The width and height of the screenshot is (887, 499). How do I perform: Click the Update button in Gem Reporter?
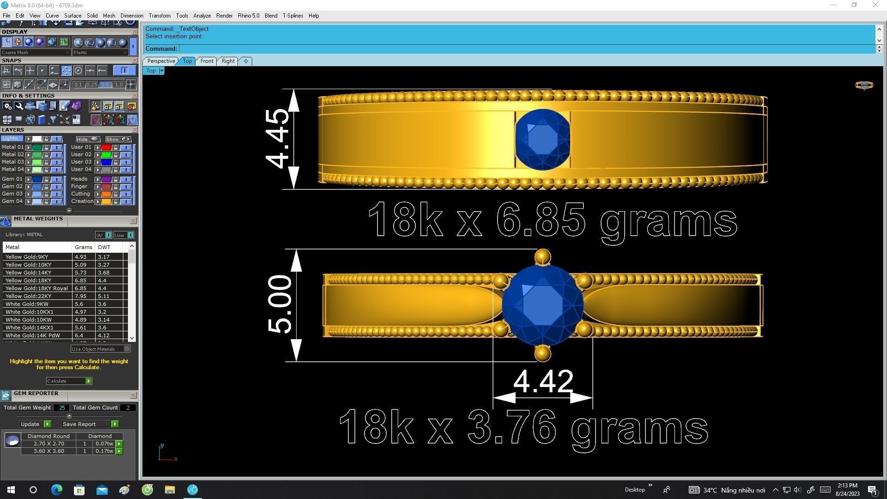tap(35, 424)
